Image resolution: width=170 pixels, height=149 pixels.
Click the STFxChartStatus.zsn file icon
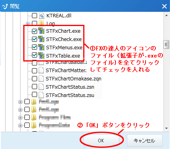tap(41, 87)
